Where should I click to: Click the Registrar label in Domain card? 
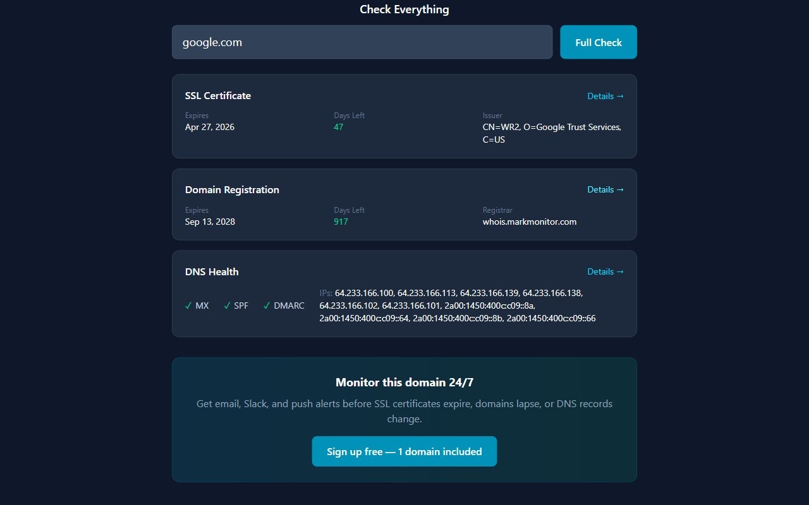(x=497, y=210)
